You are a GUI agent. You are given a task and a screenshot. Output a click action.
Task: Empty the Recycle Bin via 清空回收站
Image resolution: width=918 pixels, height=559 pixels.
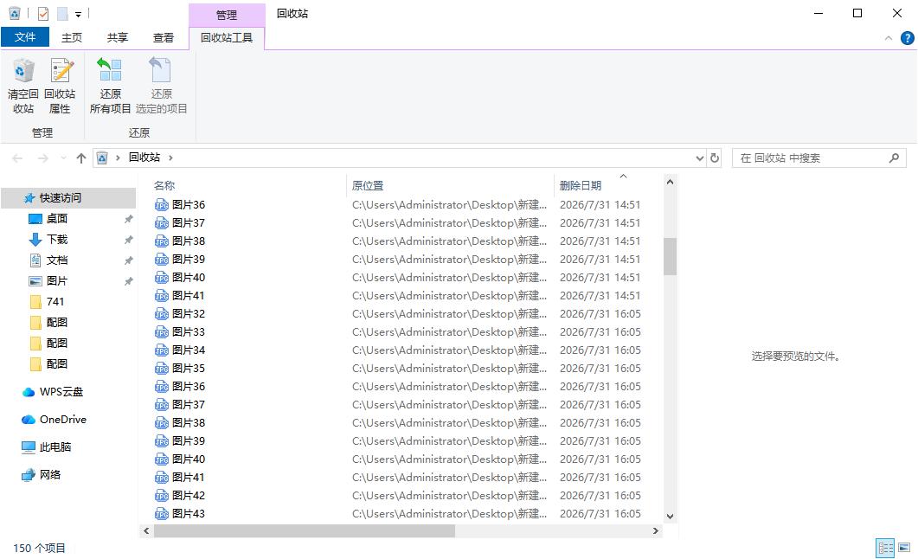tap(23, 87)
